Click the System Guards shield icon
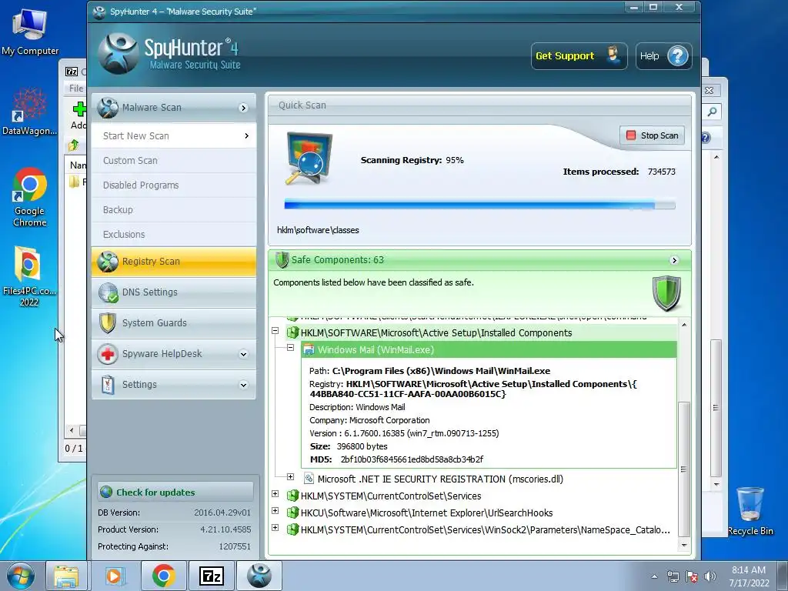 tap(108, 323)
